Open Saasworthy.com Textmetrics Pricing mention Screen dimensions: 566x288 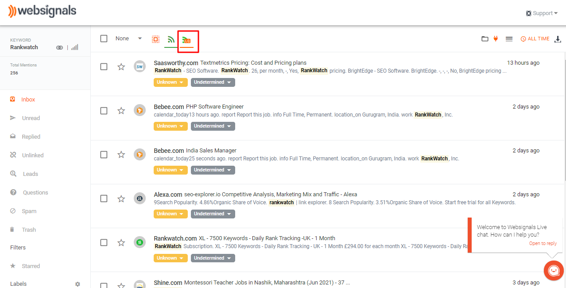pyautogui.click(x=230, y=62)
